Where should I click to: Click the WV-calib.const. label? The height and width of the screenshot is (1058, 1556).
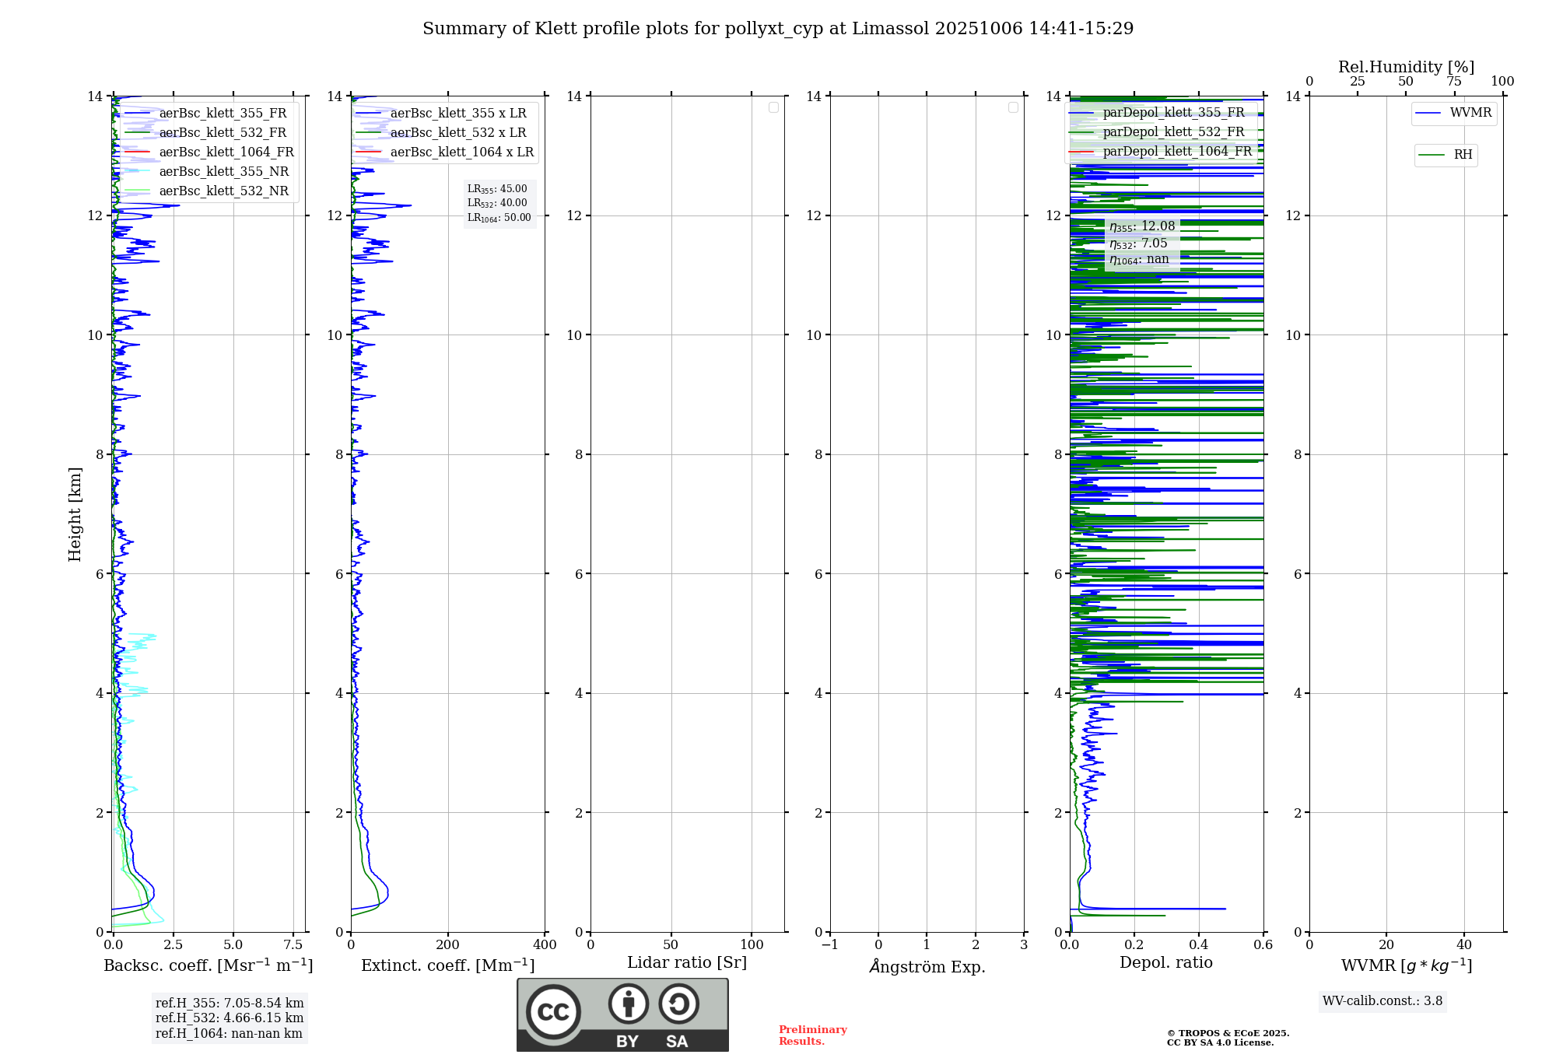pos(1382,1001)
